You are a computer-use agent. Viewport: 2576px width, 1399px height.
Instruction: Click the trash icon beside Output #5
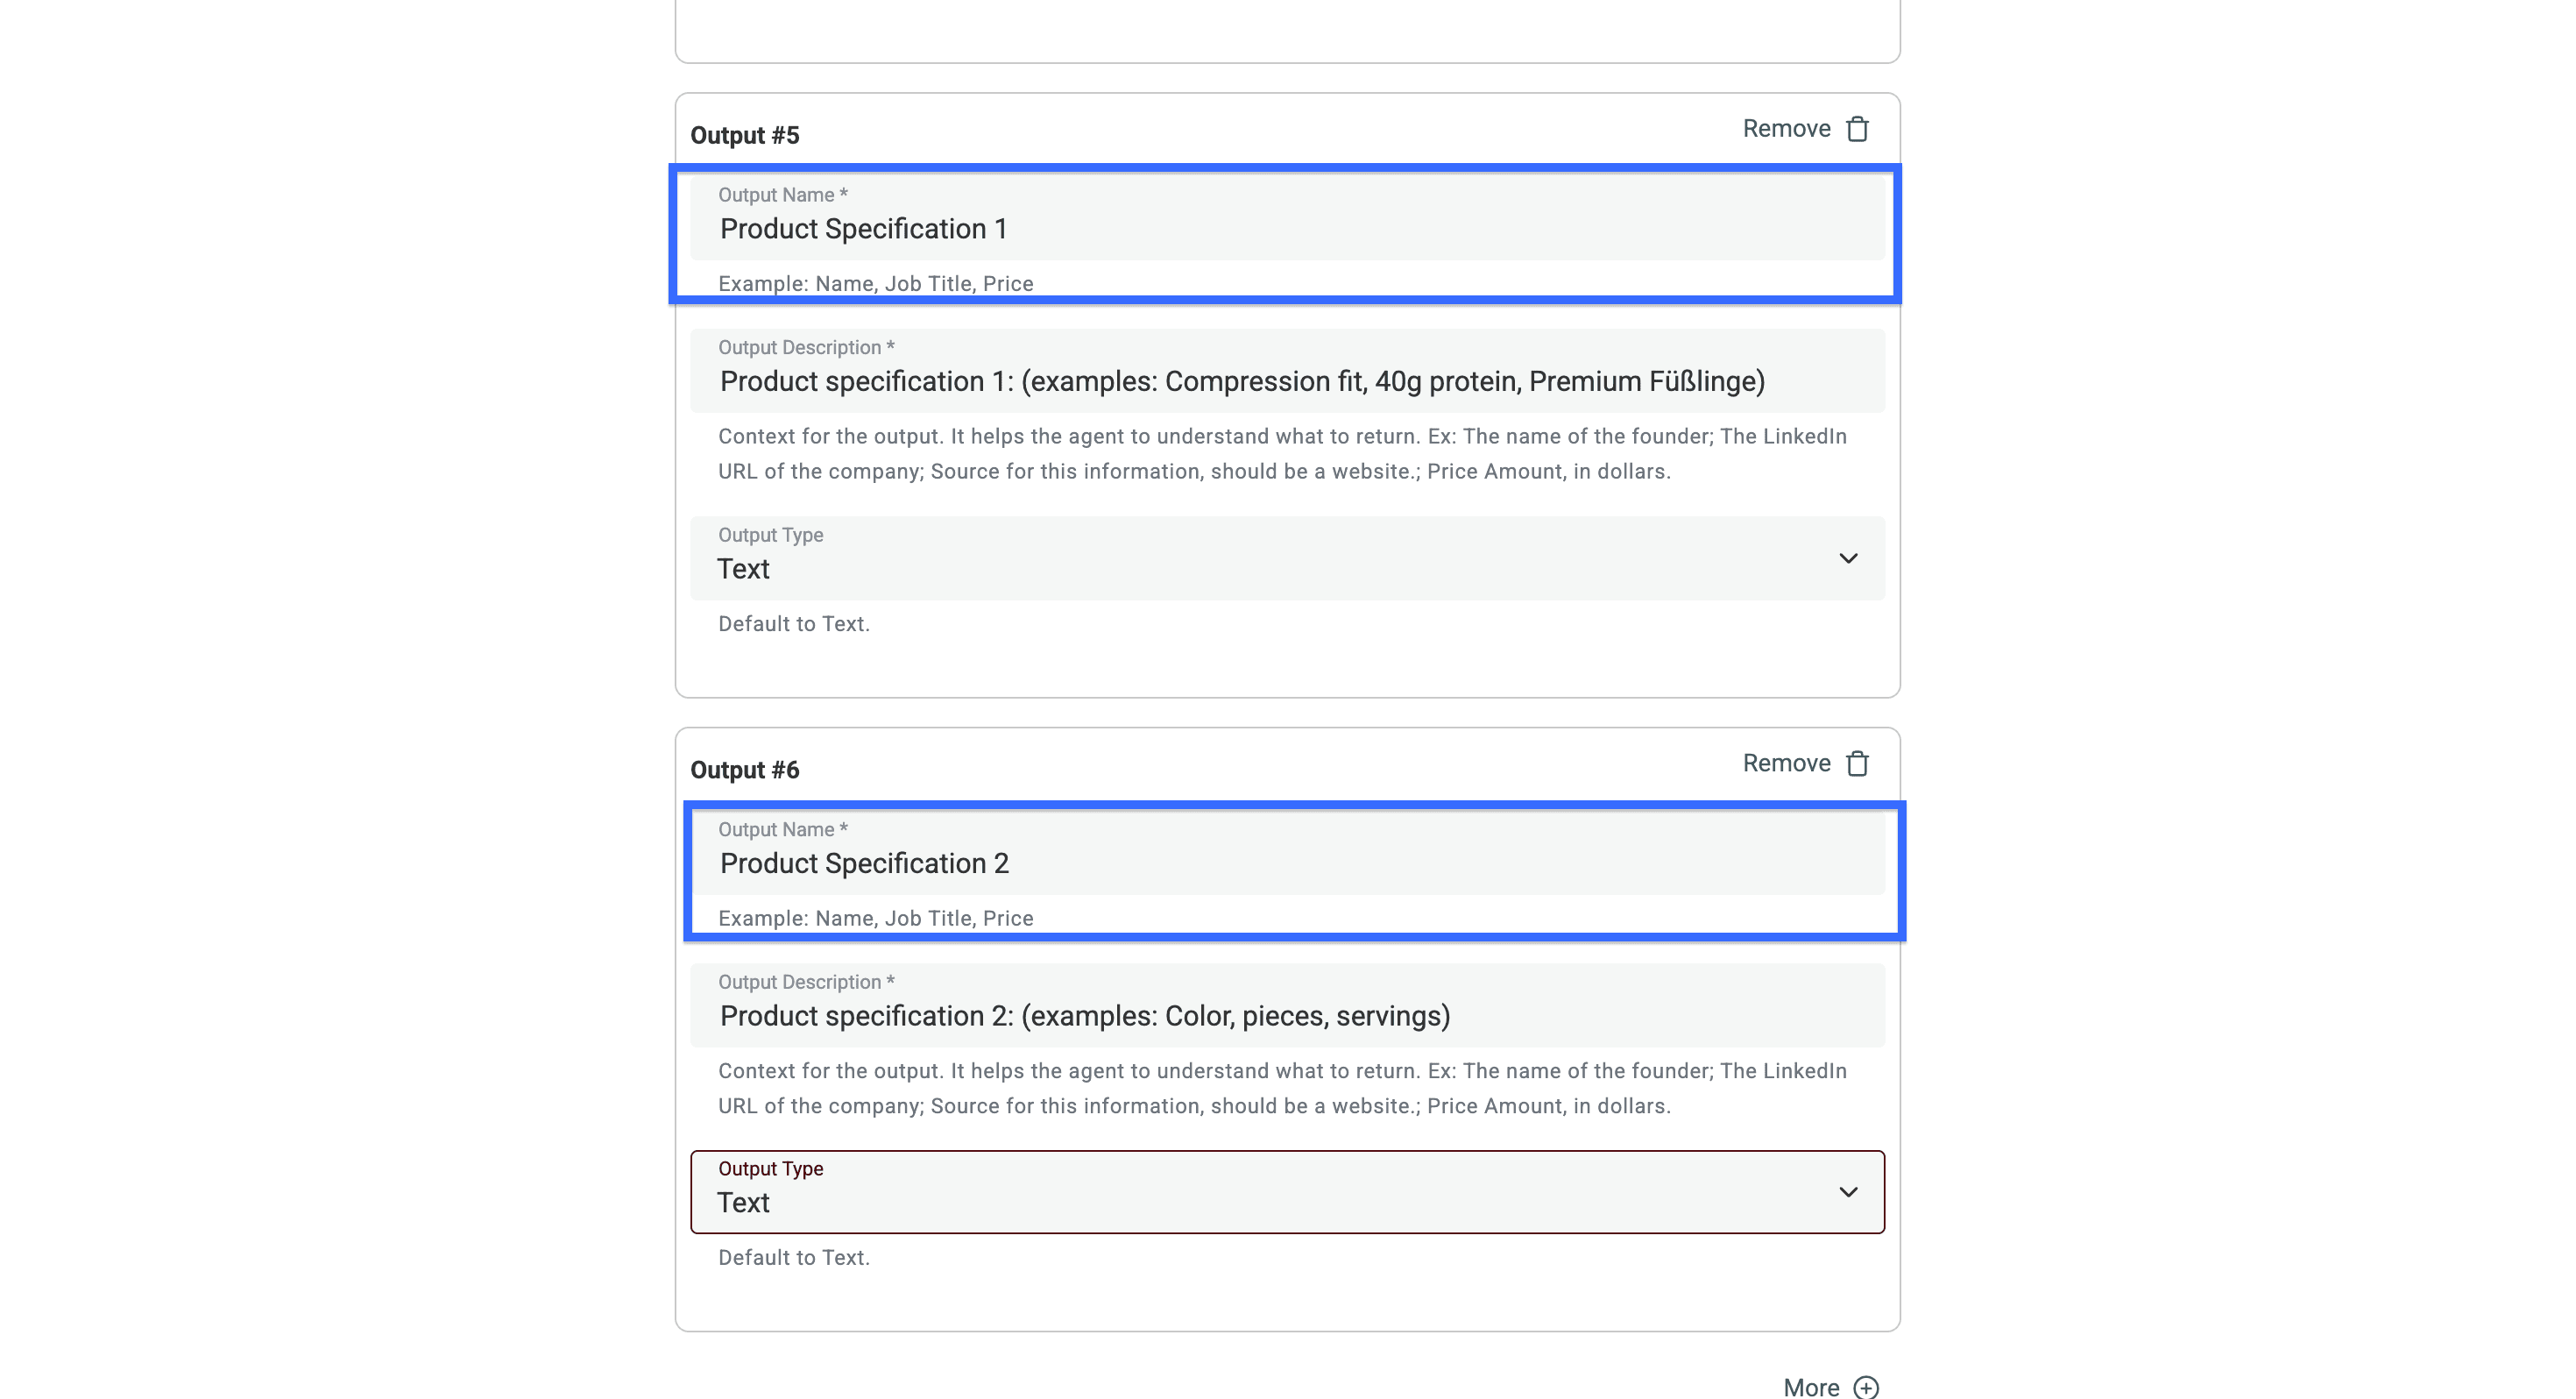coord(1857,128)
